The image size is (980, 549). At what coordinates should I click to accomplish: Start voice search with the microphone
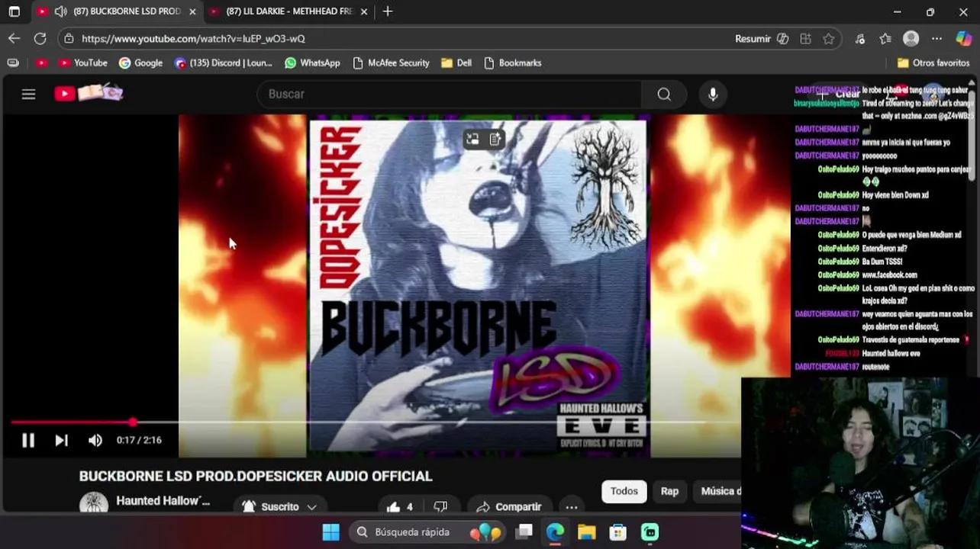(x=713, y=94)
